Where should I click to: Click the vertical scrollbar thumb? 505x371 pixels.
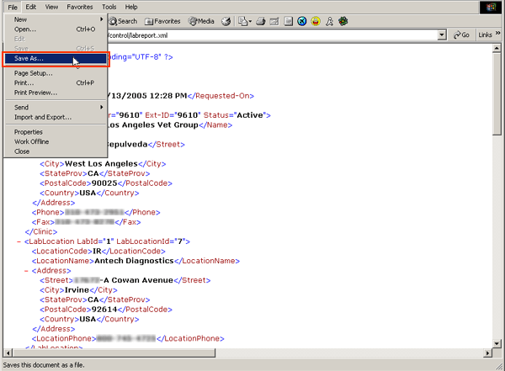click(x=497, y=94)
